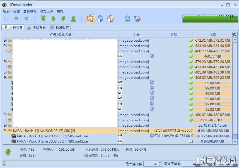This screenshot has width=239, height=168.
Task: Click the 62.40 MB/1.46 GB progress bar
Action: pyautogui.click(x=213, y=126)
